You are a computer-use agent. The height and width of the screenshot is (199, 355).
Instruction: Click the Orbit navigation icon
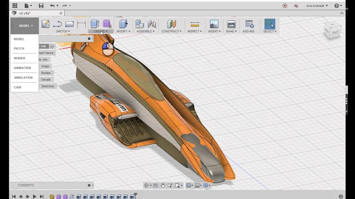[x=146, y=185]
